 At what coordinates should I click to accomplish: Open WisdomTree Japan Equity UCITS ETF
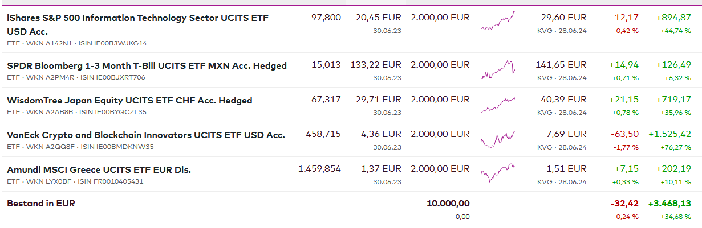pyautogui.click(x=129, y=101)
